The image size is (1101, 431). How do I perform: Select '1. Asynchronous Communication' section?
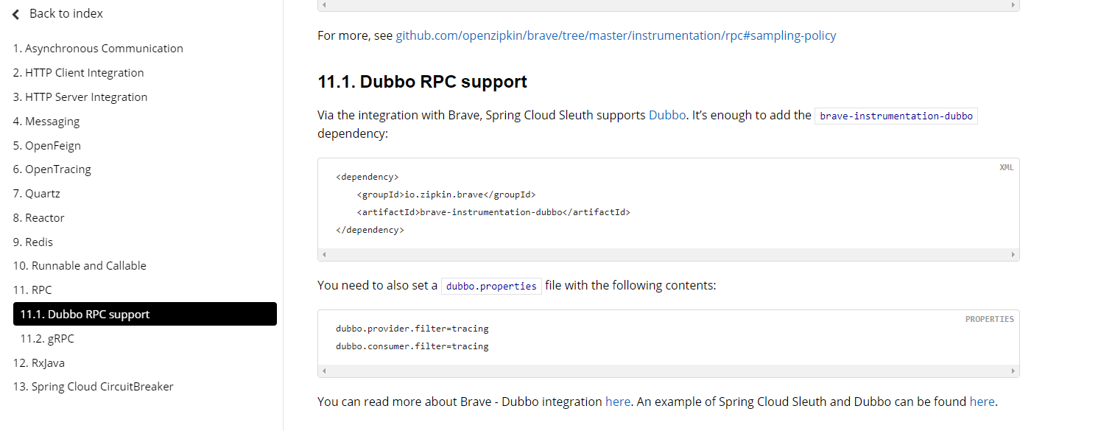click(x=98, y=48)
